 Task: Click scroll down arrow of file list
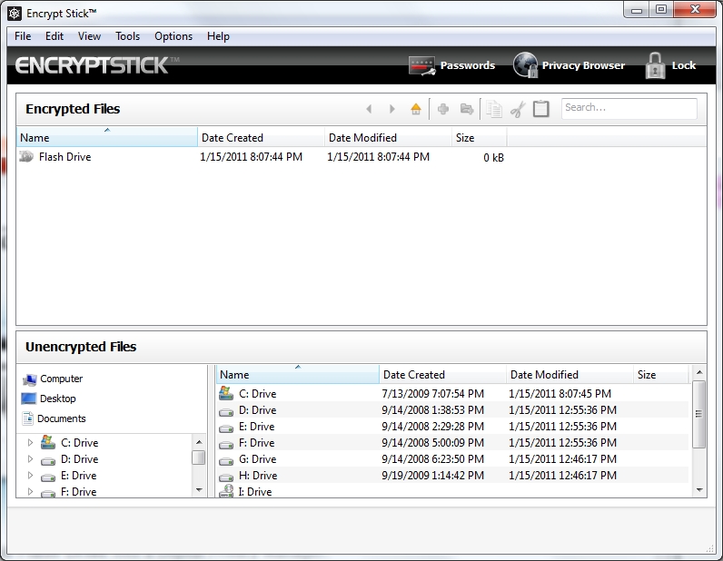(x=699, y=490)
